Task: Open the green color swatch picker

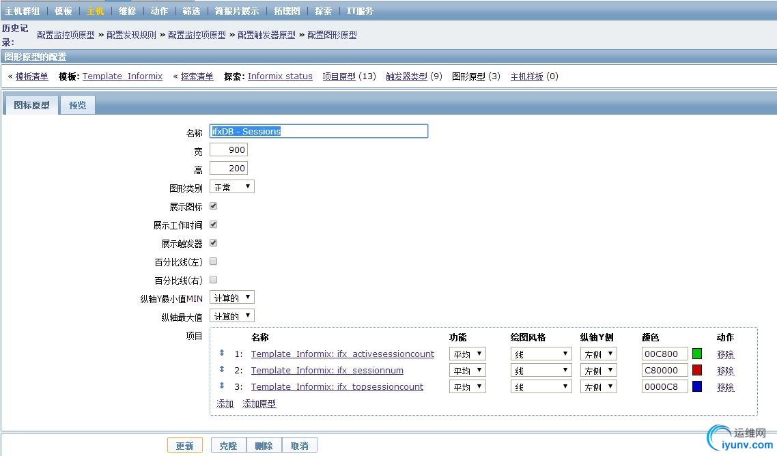Action: (x=696, y=354)
